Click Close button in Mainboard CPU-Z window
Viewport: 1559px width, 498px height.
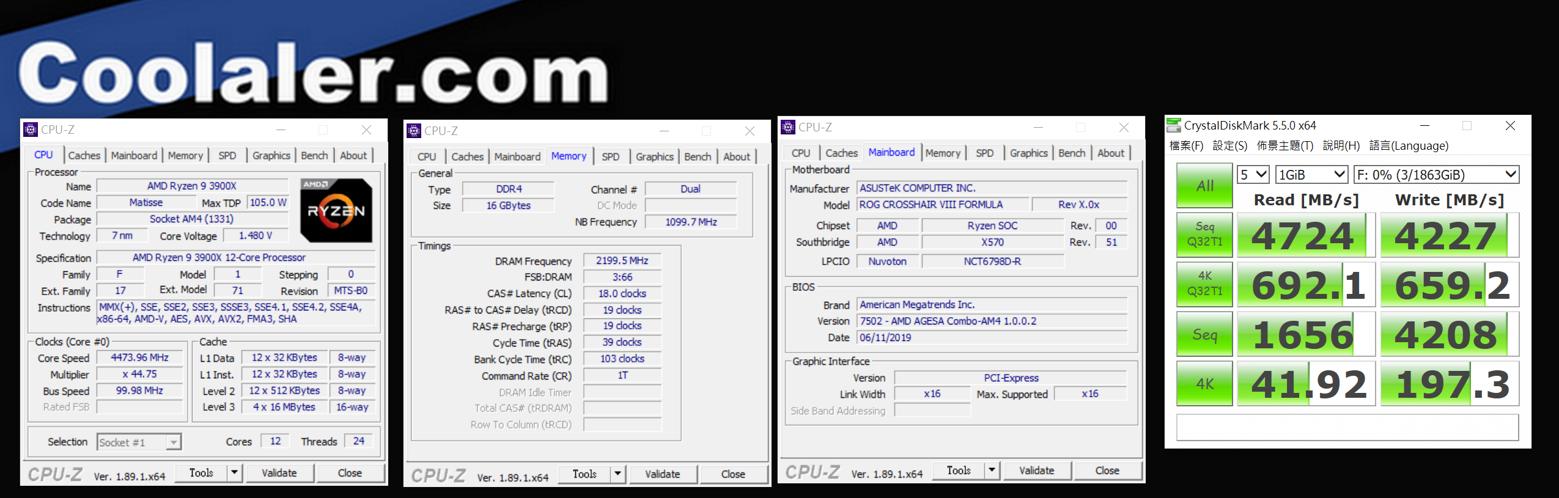(x=1107, y=470)
